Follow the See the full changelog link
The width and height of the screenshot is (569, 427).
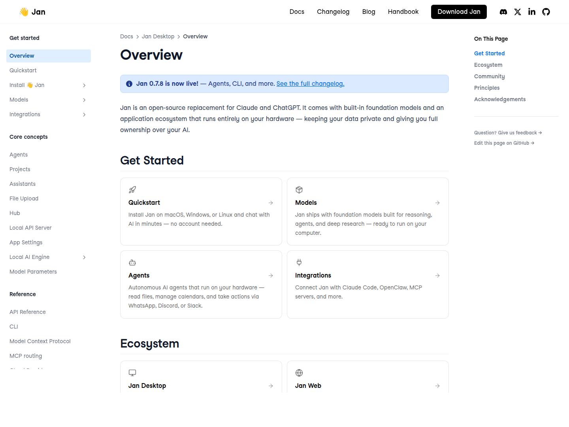pos(311,84)
